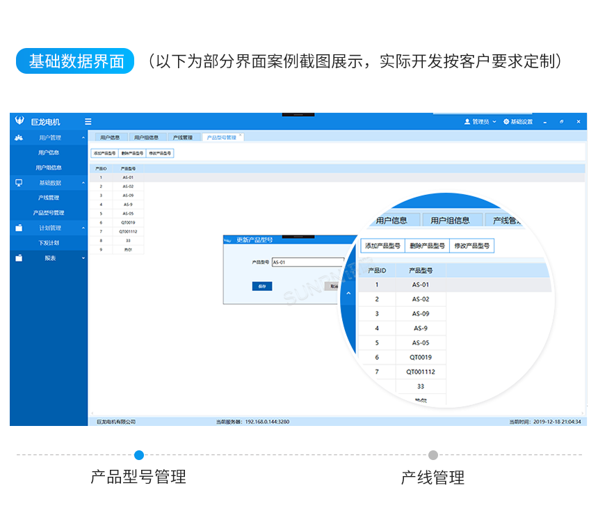The image size is (598, 522).
Task: Open the 管理员 account dropdown
Action: coord(494,121)
